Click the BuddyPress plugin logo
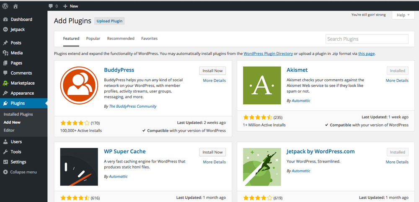419x202 pixels. click(x=79, y=85)
